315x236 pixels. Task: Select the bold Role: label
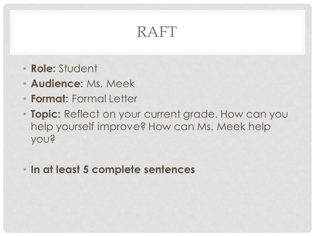[x=43, y=69]
